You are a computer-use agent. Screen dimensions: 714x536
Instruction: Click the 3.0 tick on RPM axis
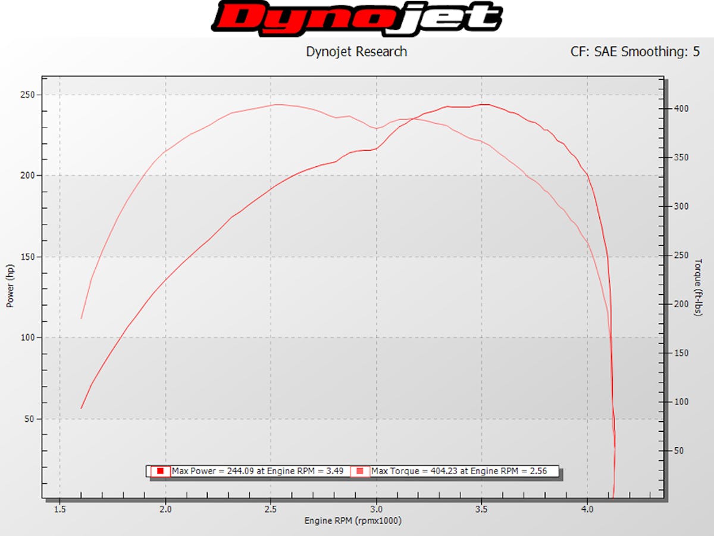click(376, 509)
